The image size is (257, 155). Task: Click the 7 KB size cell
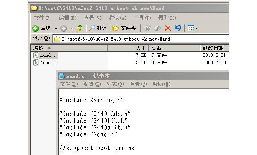[x=141, y=55]
